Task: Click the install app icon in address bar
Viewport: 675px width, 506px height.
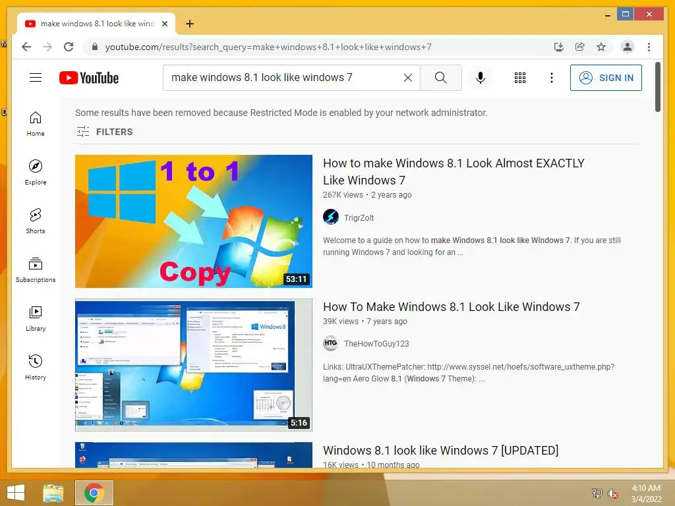Action: pos(559,47)
